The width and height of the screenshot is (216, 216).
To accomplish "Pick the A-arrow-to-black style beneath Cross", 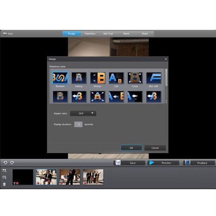I will (135, 96).
